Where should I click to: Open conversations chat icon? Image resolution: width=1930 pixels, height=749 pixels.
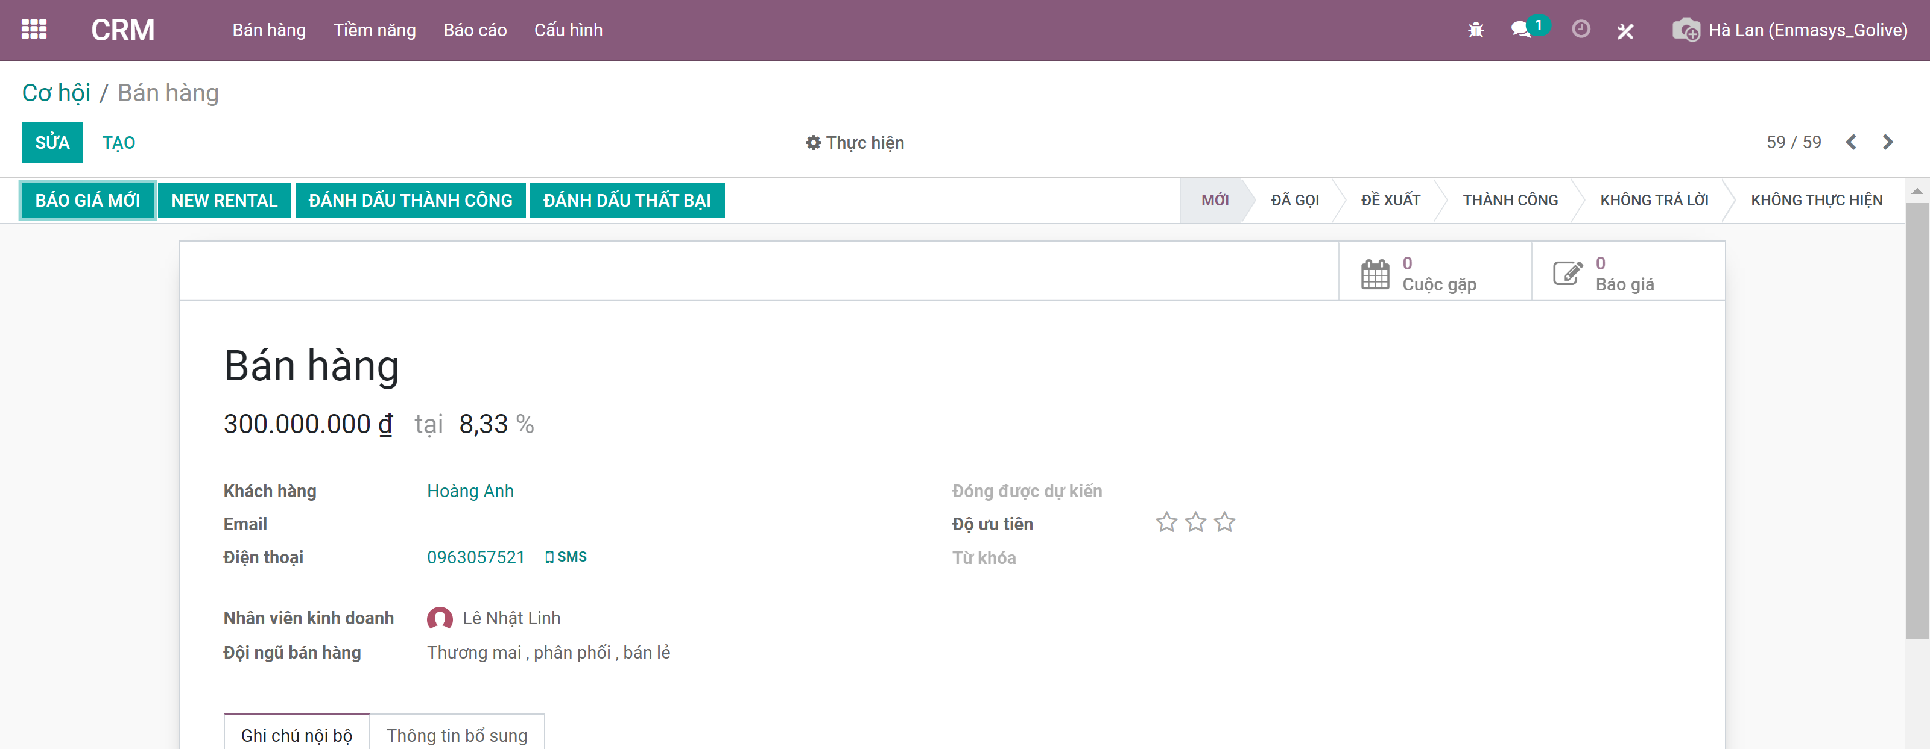coord(1521,30)
